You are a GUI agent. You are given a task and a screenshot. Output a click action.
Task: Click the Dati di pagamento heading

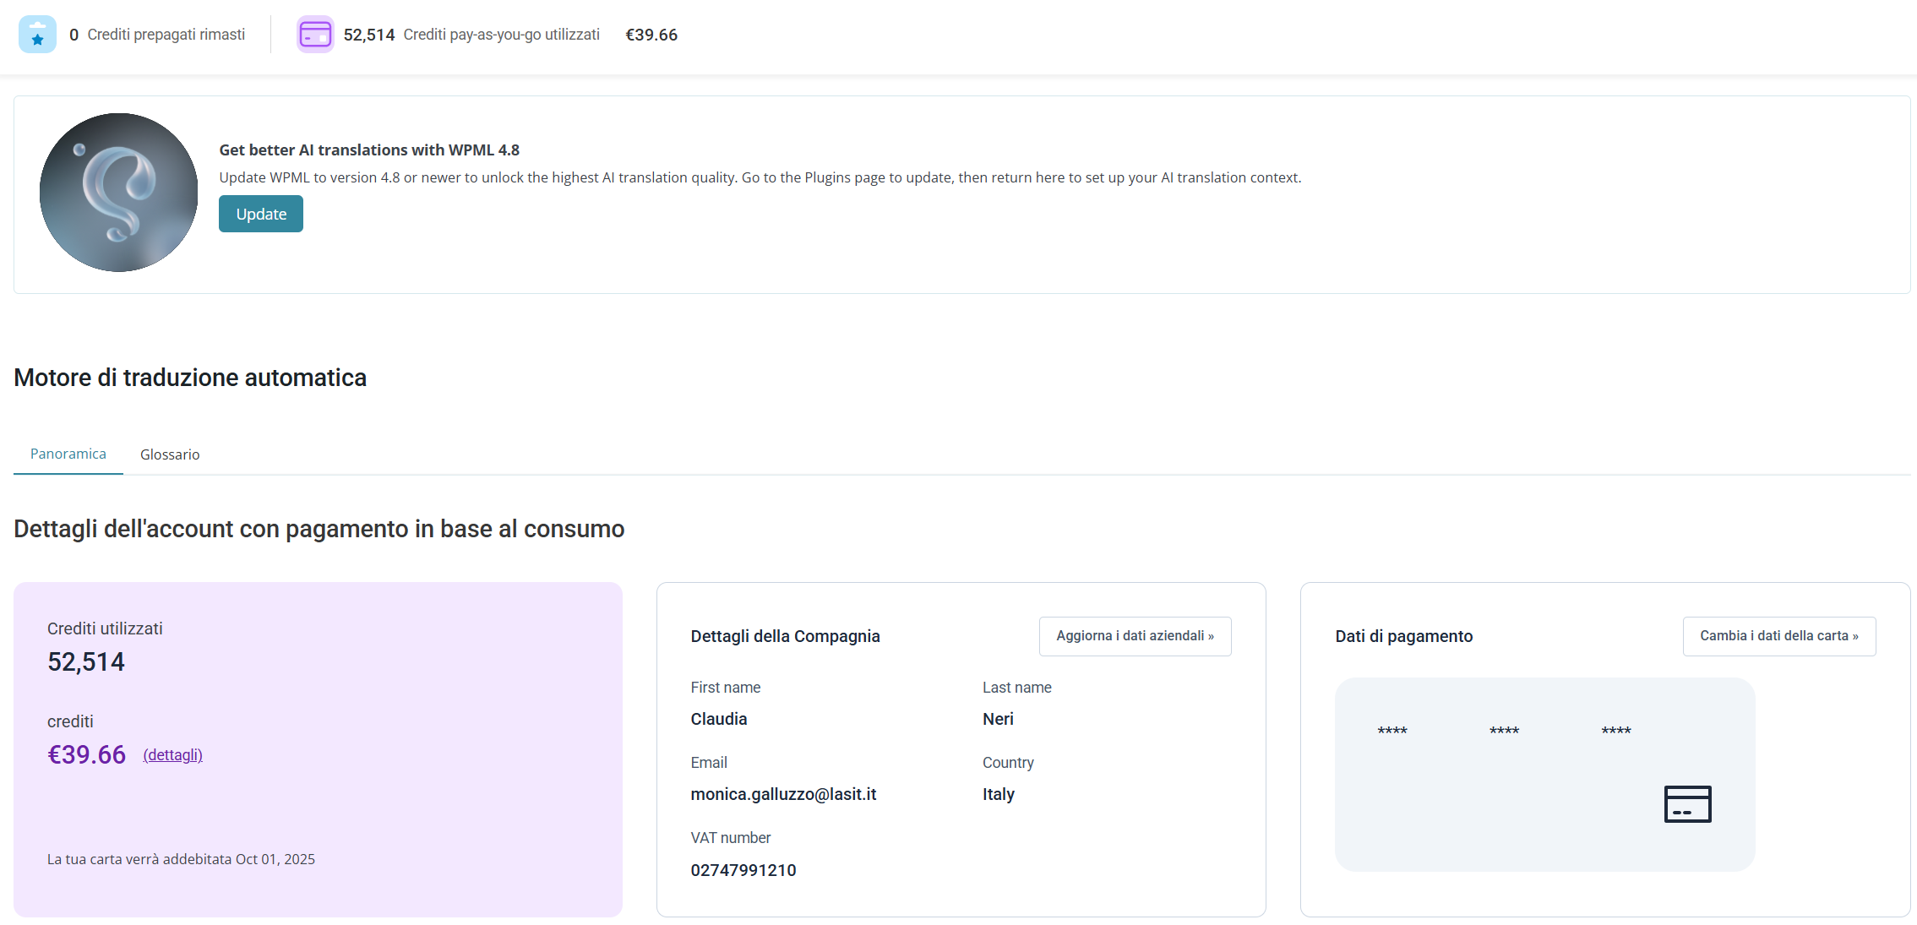click(x=1403, y=636)
